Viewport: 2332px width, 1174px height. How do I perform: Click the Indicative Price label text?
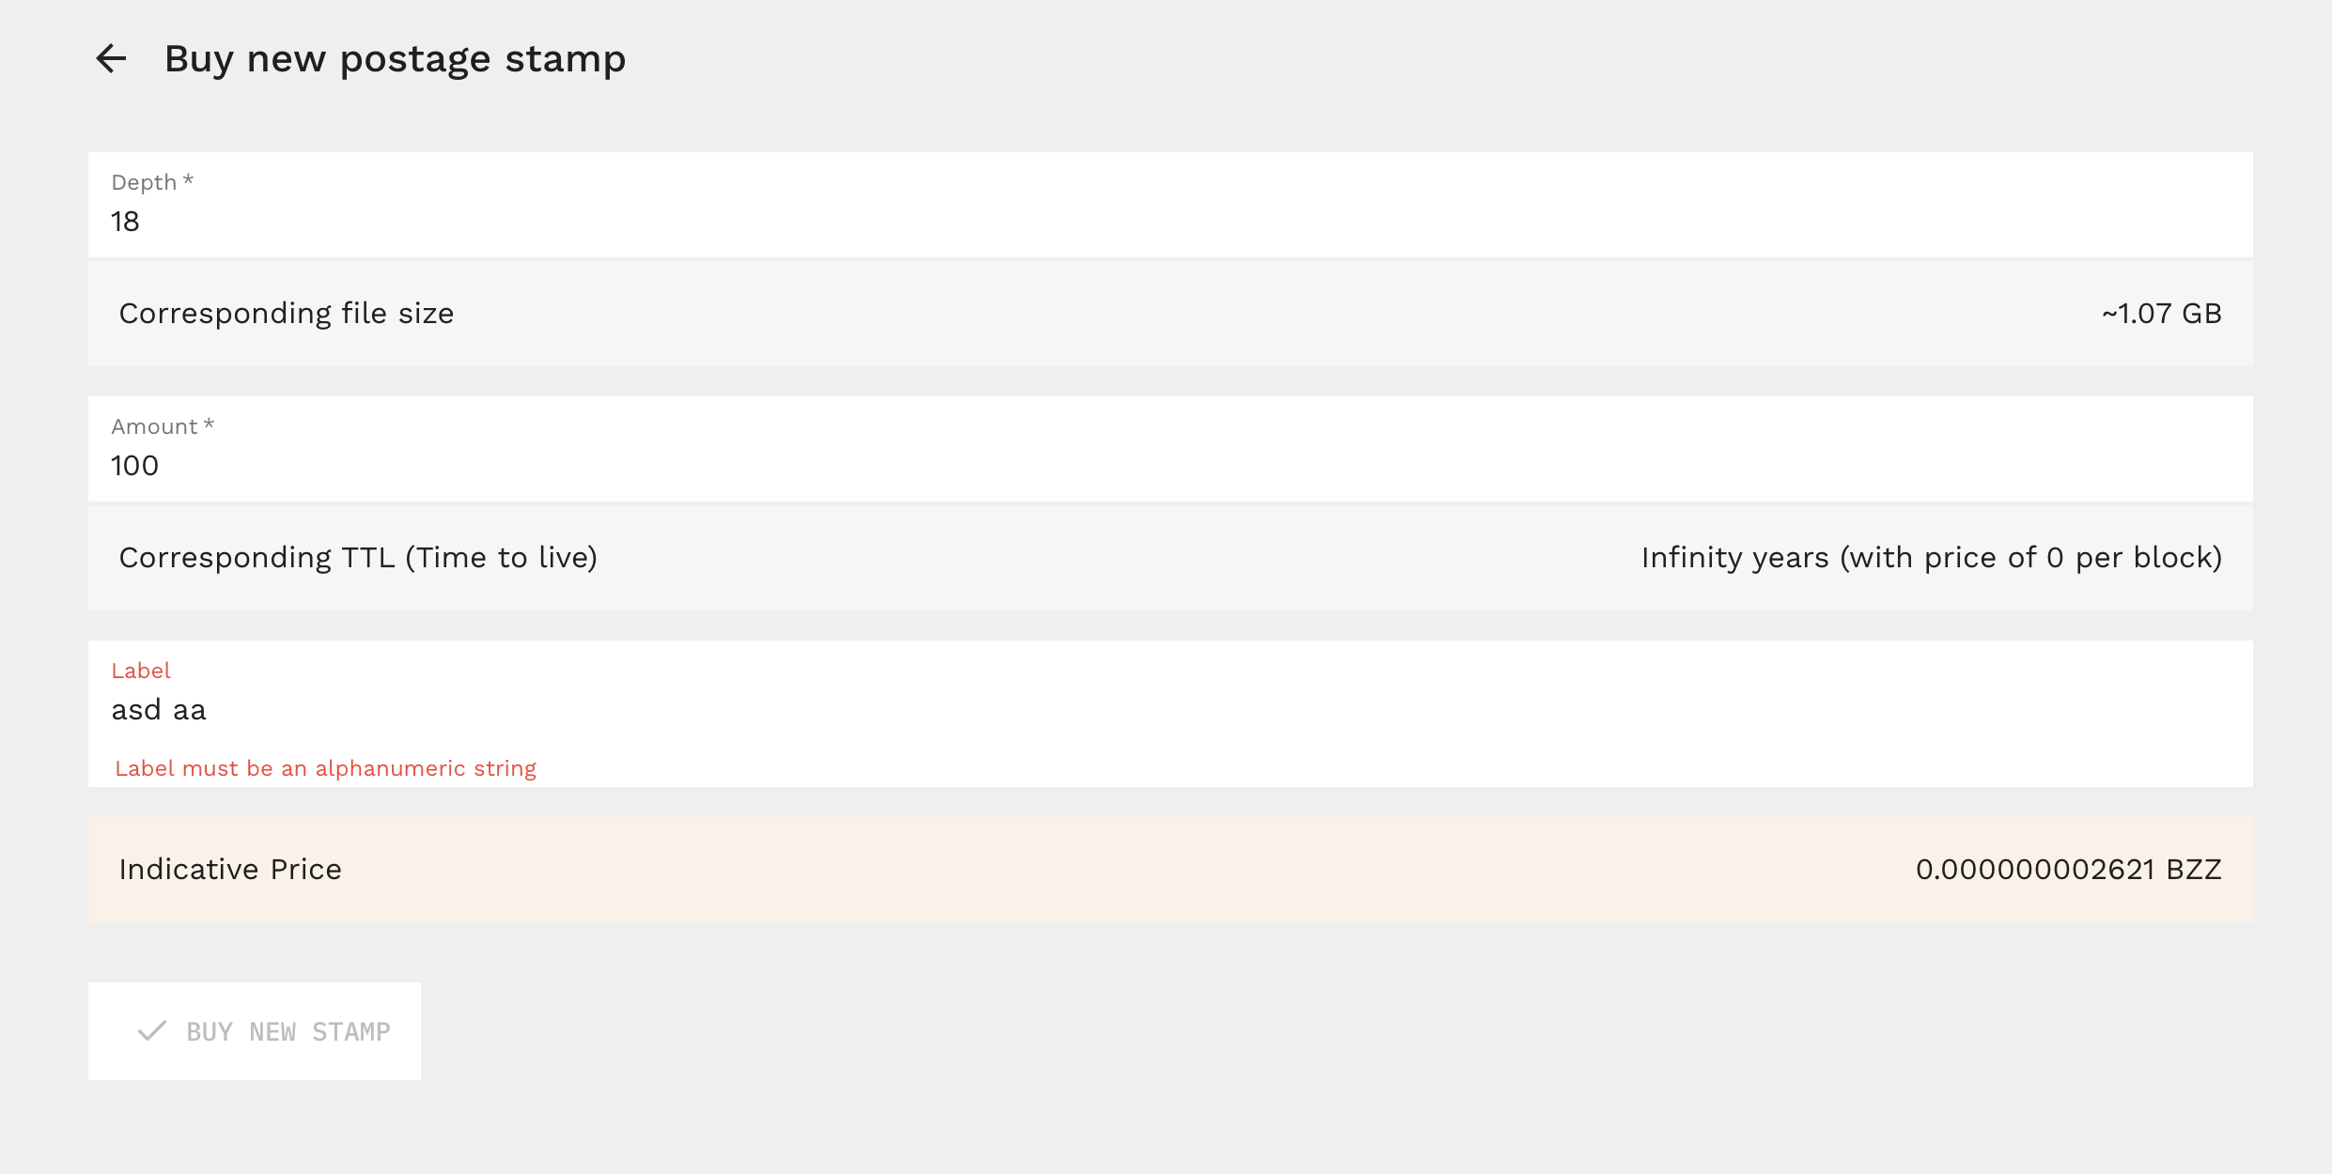tap(230, 869)
